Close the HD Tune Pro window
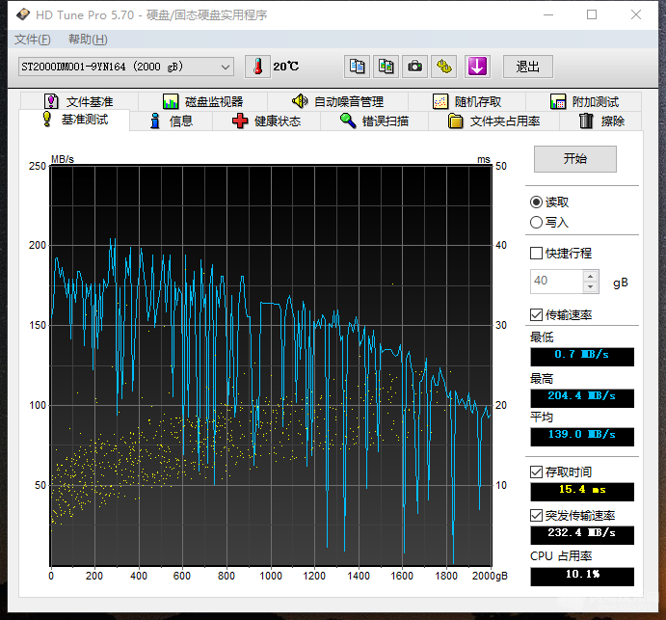The image size is (666, 620). pyautogui.click(x=636, y=14)
